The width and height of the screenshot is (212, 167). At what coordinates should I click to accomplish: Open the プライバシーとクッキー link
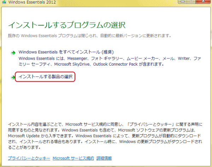[29, 158]
